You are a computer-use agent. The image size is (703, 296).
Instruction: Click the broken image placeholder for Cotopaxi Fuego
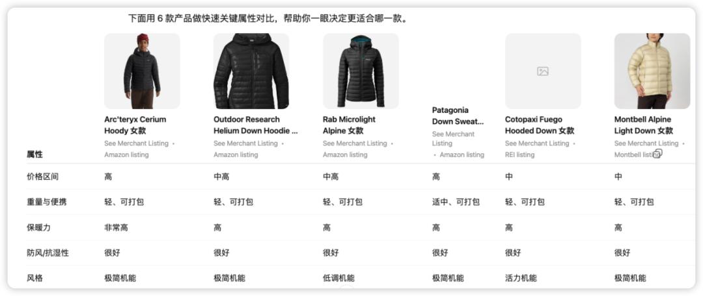click(543, 71)
